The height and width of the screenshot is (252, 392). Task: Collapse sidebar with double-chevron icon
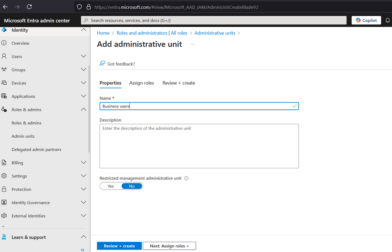click(x=82, y=250)
